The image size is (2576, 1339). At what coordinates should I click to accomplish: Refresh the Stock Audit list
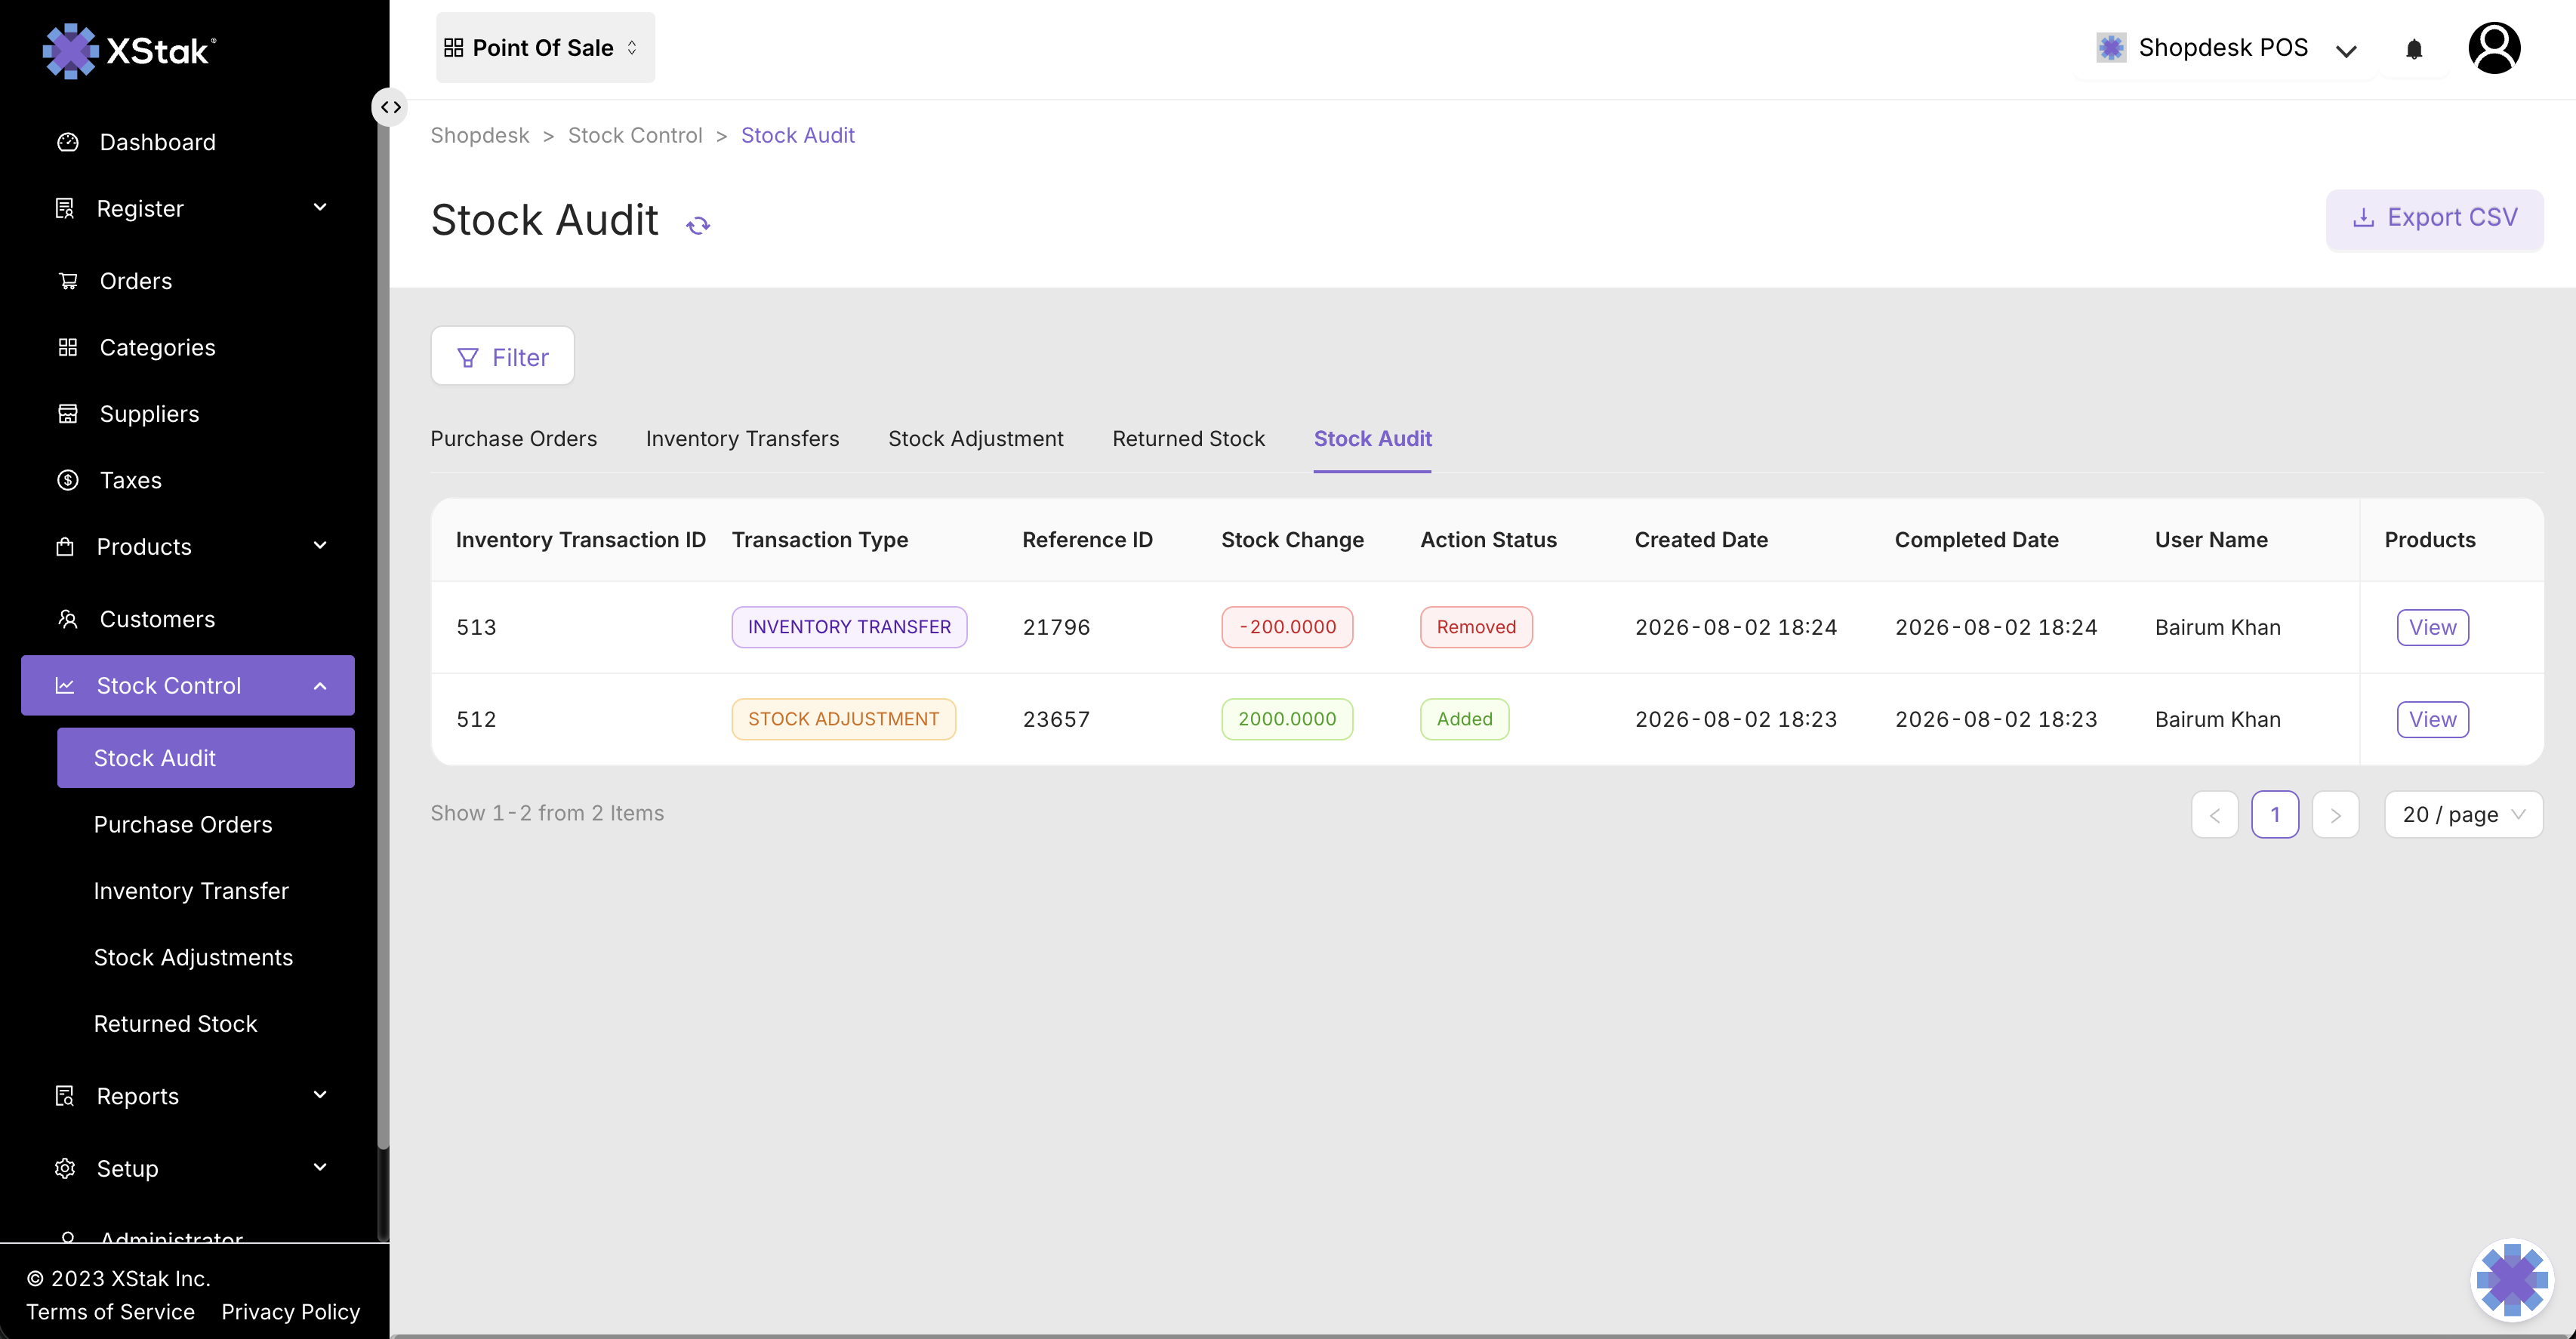pyautogui.click(x=698, y=225)
